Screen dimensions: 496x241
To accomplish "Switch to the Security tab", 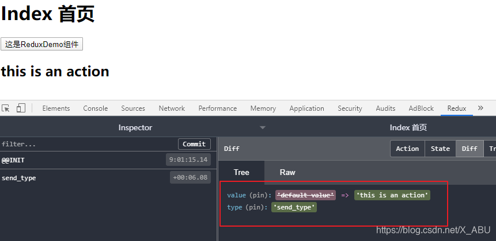I will [350, 108].
